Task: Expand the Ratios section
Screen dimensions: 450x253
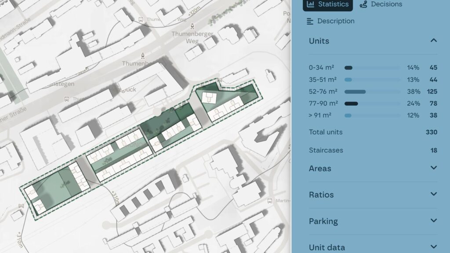Action: pos(433,194)
